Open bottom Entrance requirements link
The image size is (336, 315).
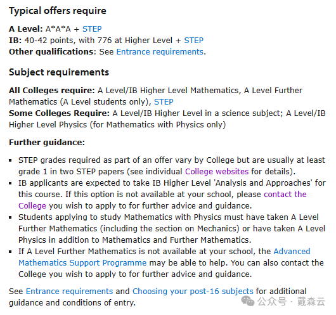70,291
